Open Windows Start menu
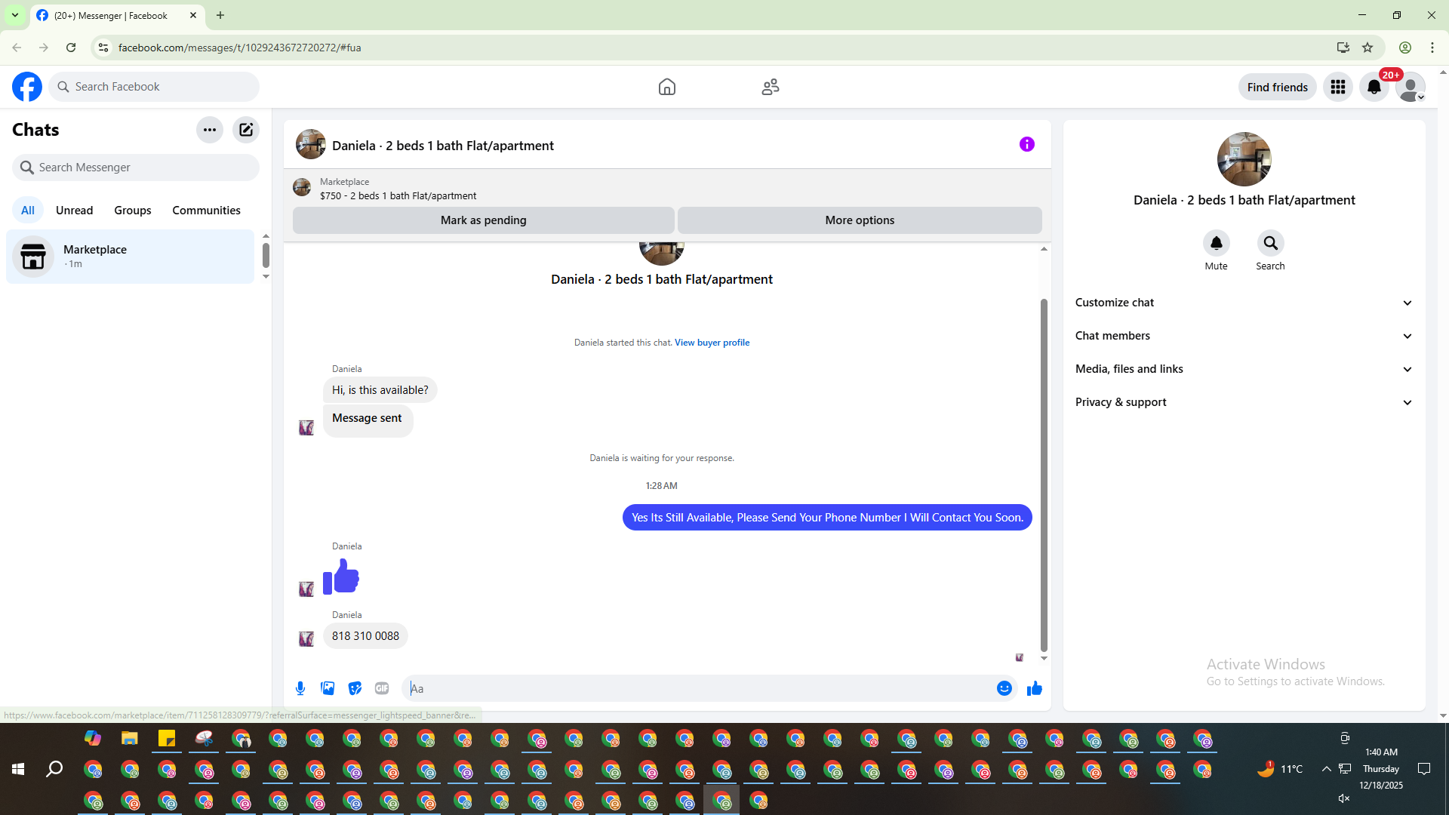Screen dimensions: 1449x815 coord(18,769)
